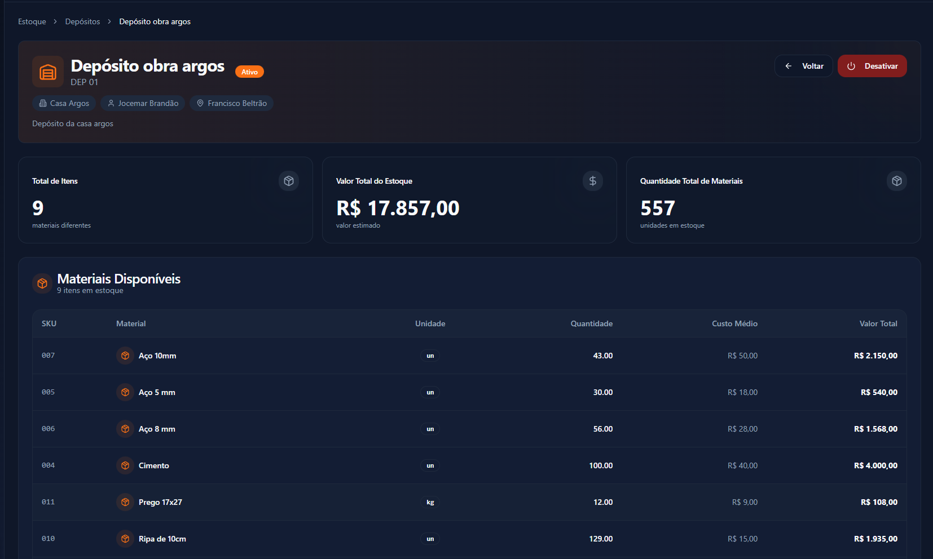Click the Quantidade column header
Image resolution: width=933 pixels, height=559 pixels.
[591, 323]
